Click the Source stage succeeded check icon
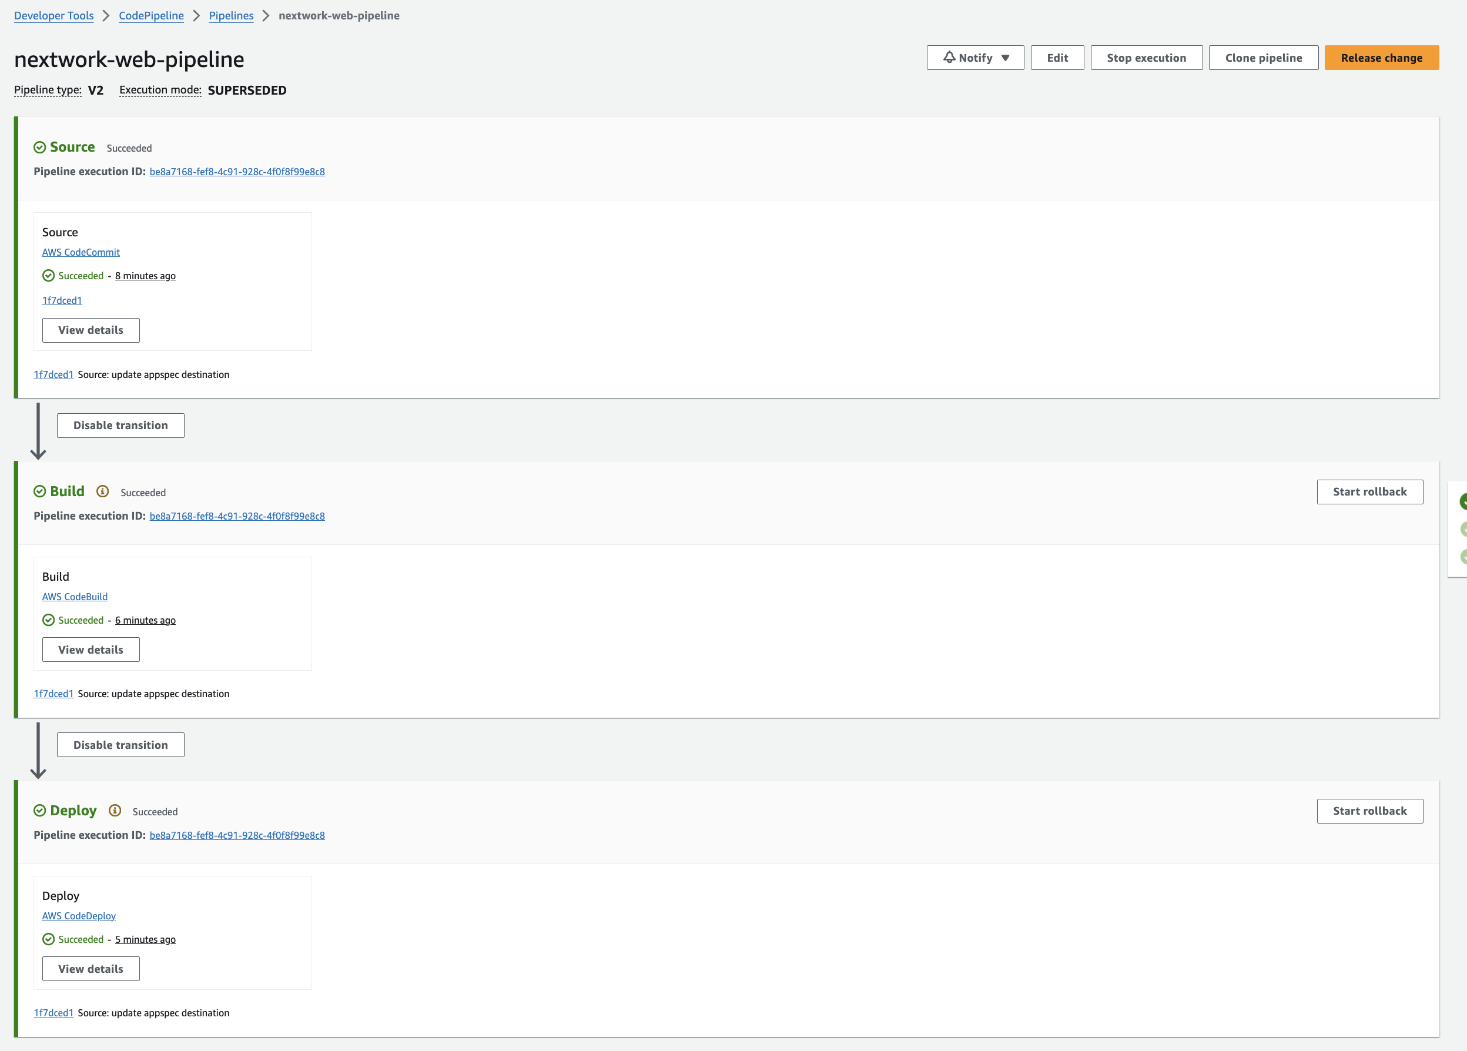 [39, 148]
